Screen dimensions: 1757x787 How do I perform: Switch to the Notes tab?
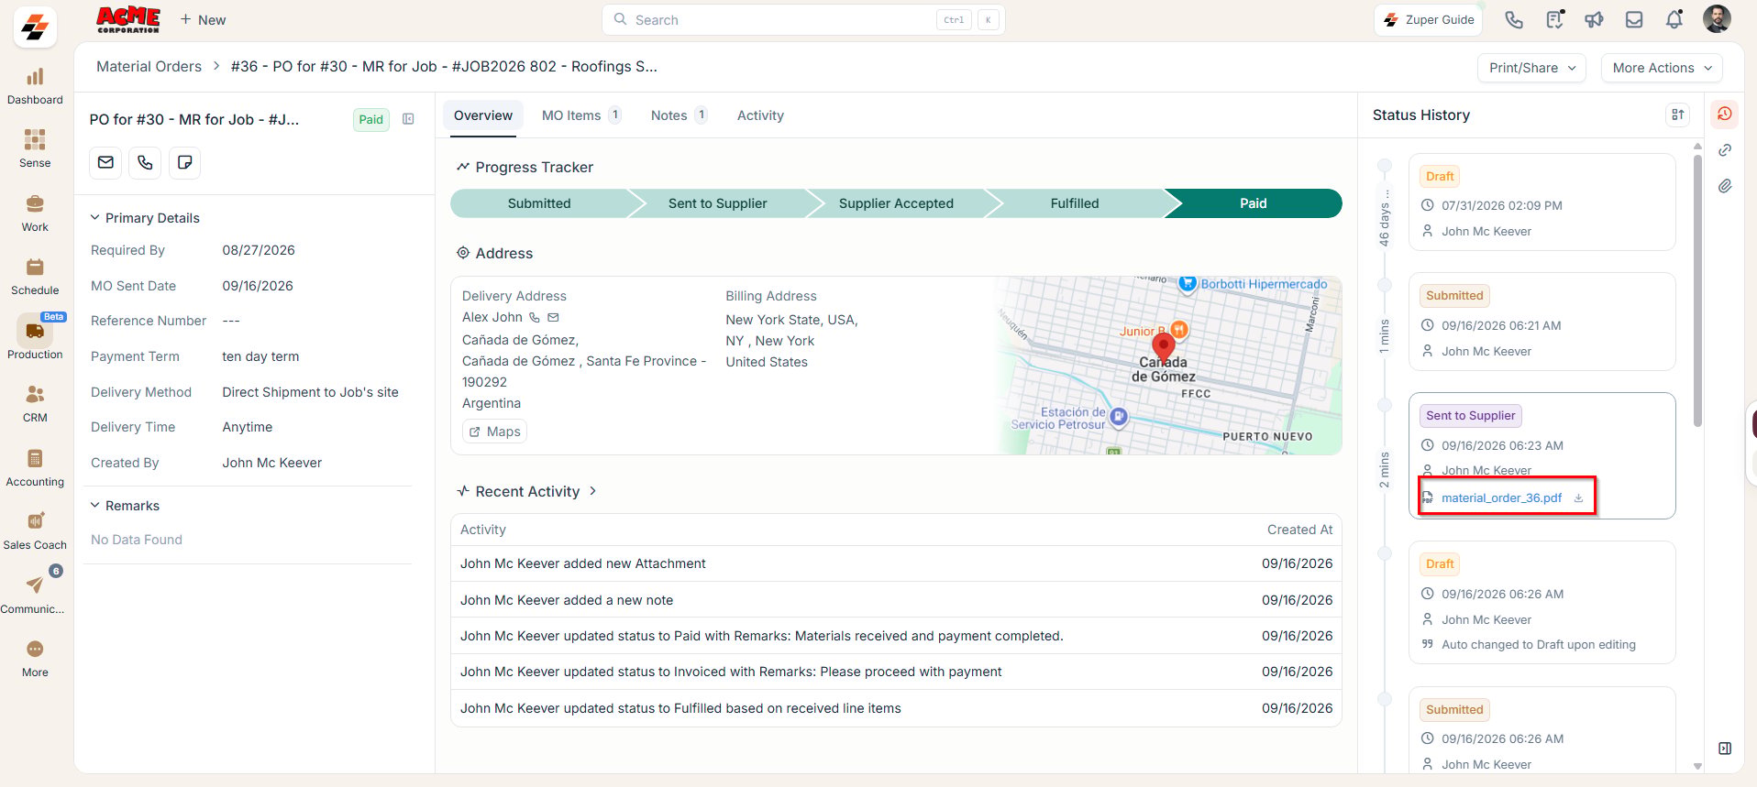pos(679,115)
